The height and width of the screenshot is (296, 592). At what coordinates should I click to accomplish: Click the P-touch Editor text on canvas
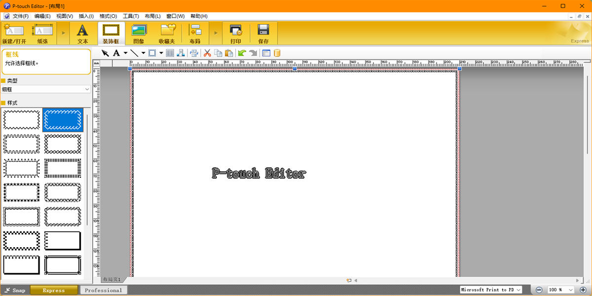(x=259, y=173)
